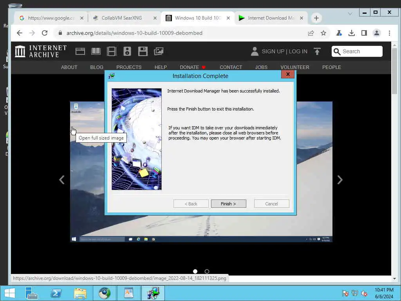The width and height of the screenshot is (401, 301).
Task: Select the first carousel dot indicator
Action: [195, 271]
